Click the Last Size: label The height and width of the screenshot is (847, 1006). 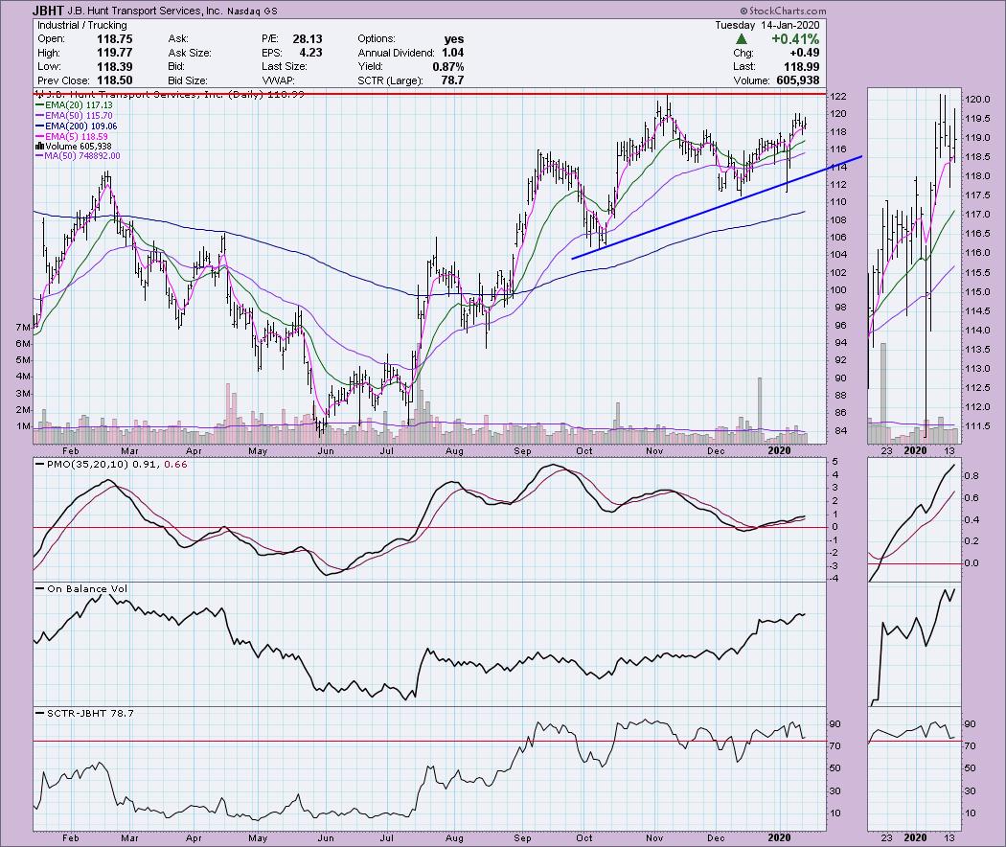coord(285,67)
